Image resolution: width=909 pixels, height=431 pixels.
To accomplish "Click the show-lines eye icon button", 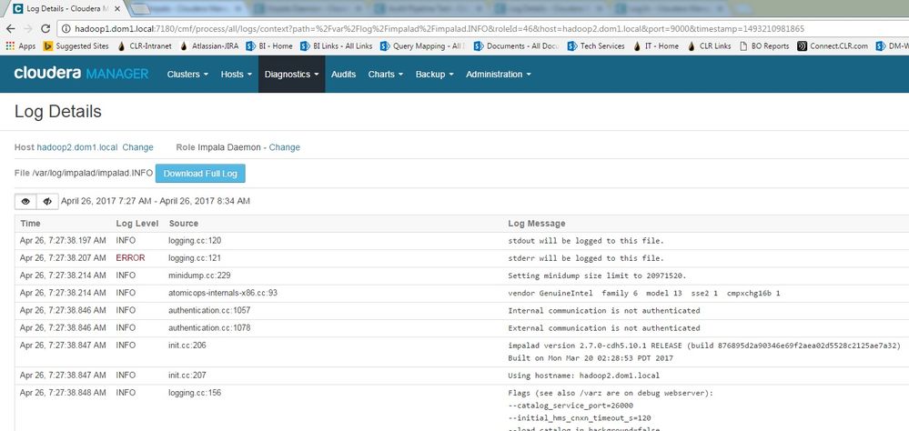I will (x=25, y=201).
